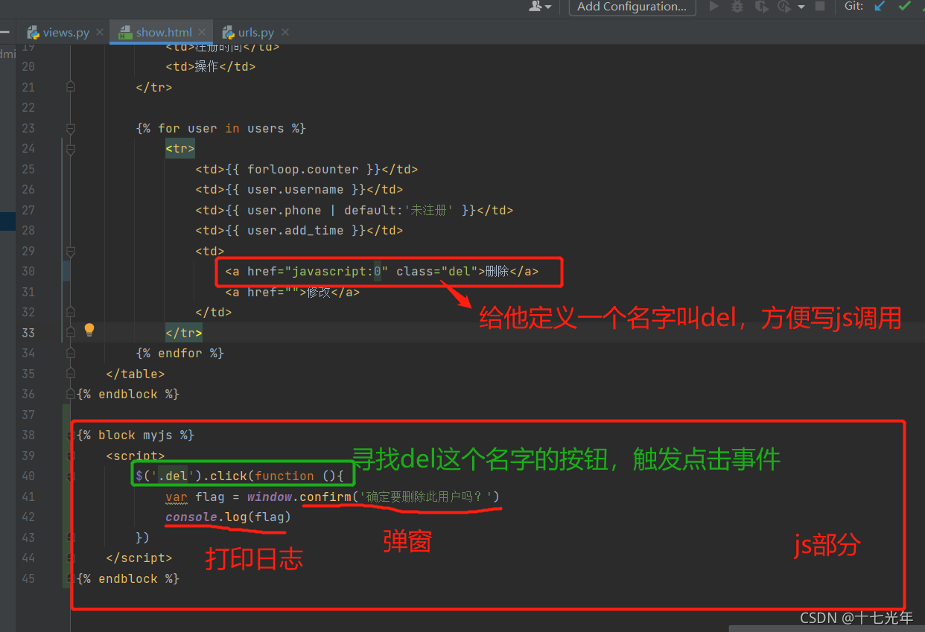Click the Profile run icon
The height and width of the screenshot is (632, 925).
(783, 6)
